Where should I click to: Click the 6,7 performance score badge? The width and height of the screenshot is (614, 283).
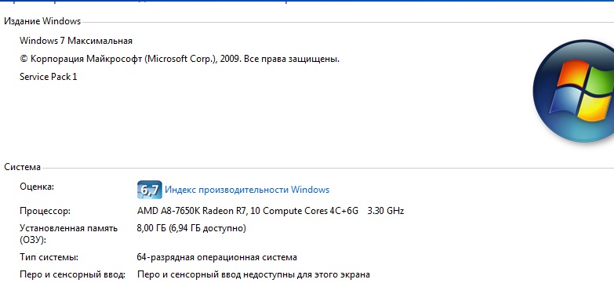click(x=149, y=190)
